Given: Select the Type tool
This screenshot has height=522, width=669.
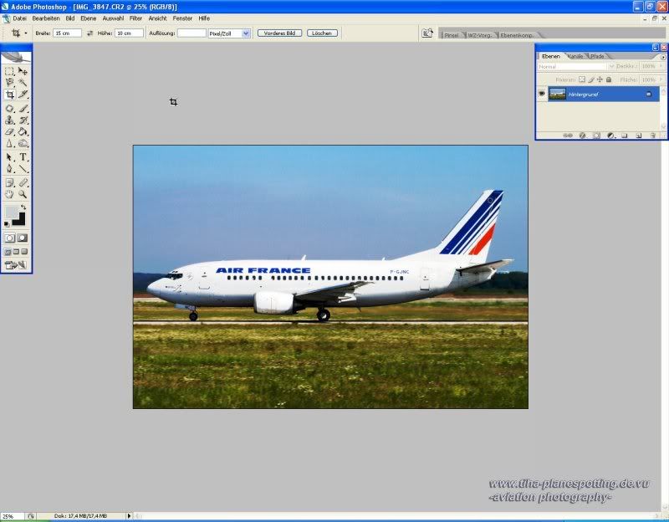Looking at the screenshot, I should tap(23, 157).
